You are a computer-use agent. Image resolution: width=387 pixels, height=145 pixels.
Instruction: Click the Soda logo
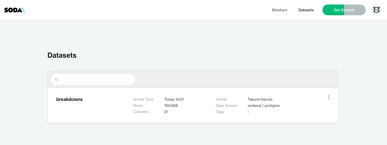14,10
